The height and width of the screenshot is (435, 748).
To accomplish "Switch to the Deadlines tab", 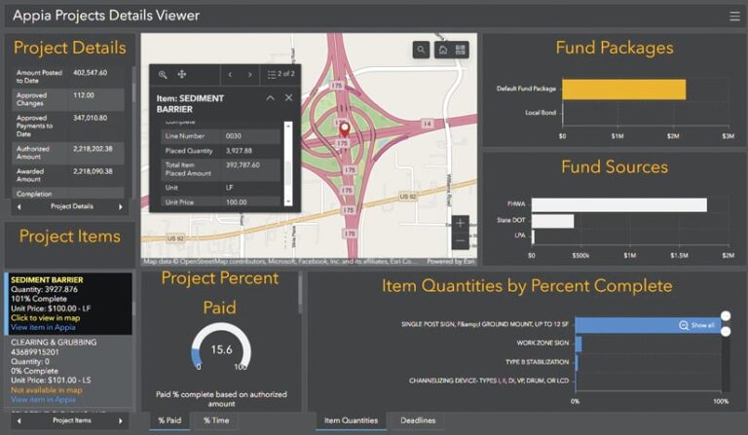I will (x=418, y=420).
